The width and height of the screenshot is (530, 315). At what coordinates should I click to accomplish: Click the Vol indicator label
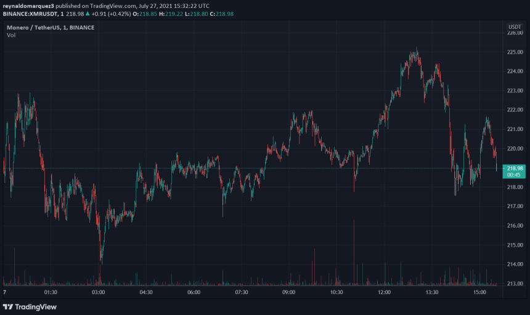coord(11,36)
